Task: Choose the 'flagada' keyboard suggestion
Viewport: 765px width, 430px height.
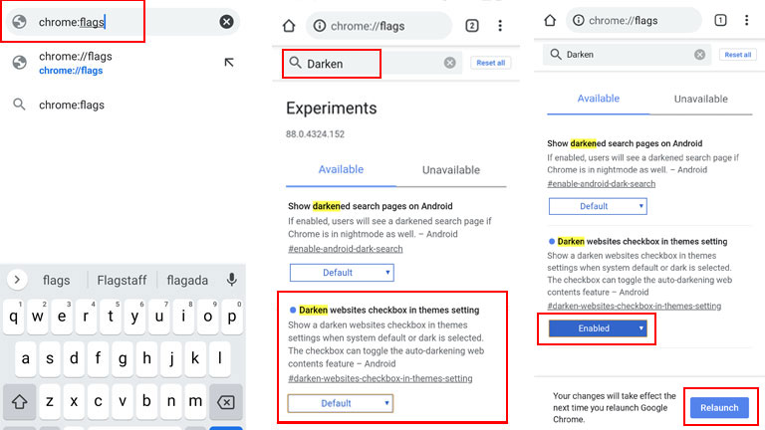Action: click(x=187, y=281)
